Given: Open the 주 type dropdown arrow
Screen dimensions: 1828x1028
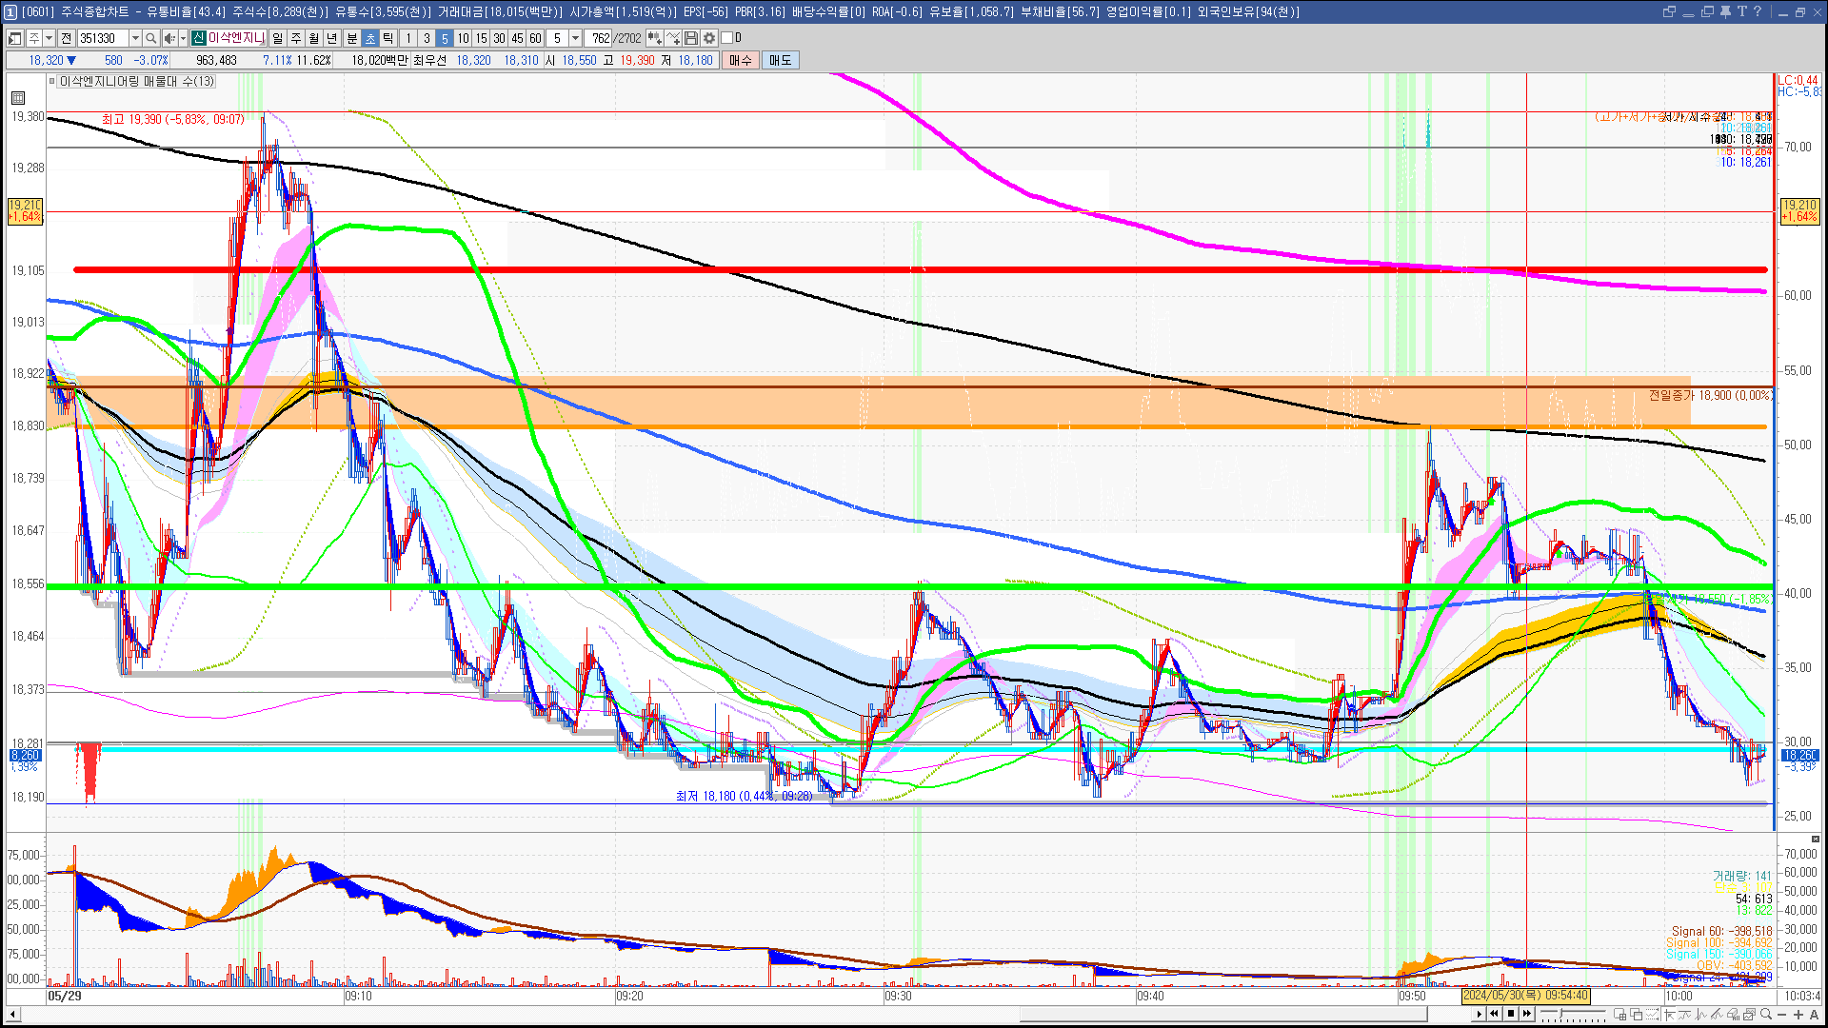Looking at the screenshot, I should [x=49, y=38].
